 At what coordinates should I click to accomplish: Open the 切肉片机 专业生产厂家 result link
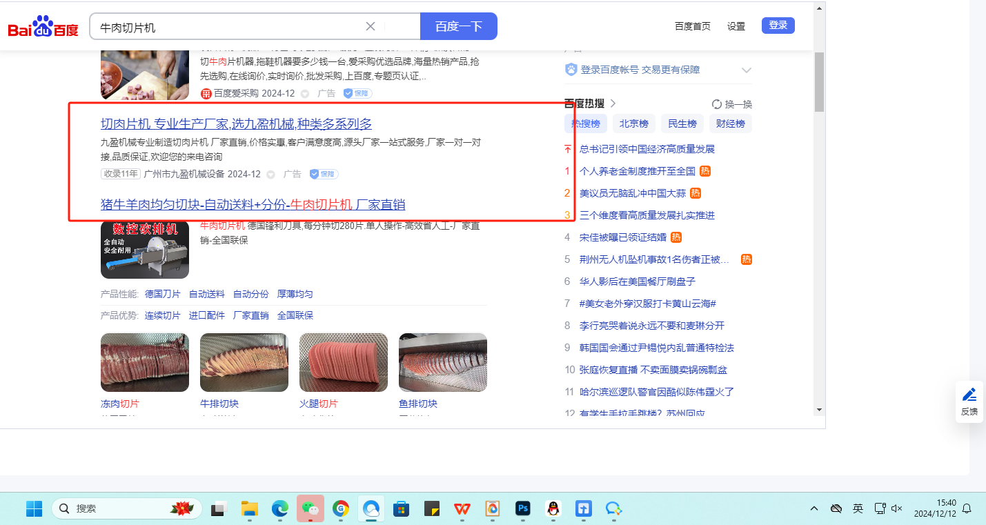[x=236, y=124]
